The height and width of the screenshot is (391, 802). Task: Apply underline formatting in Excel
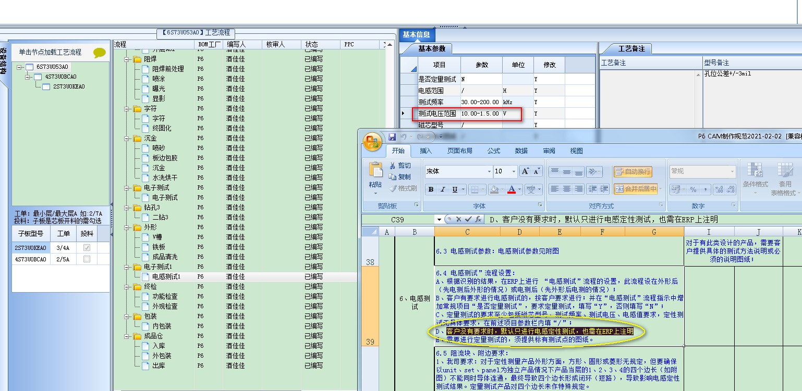click(x=455, y=190)
